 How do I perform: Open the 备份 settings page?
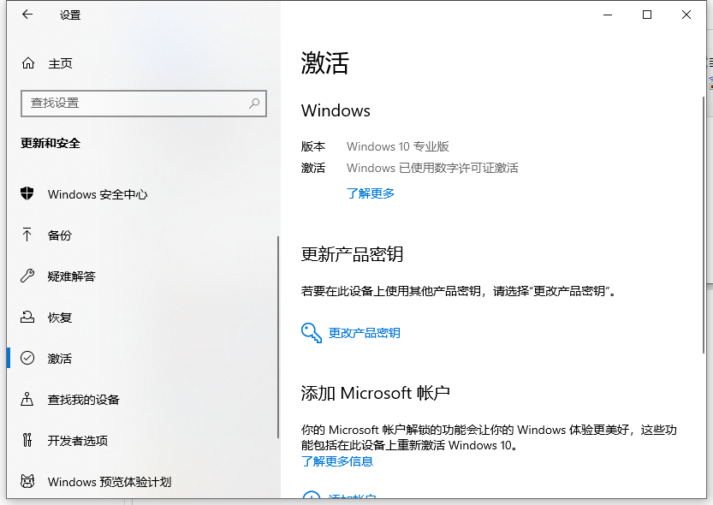pos(60,235)
